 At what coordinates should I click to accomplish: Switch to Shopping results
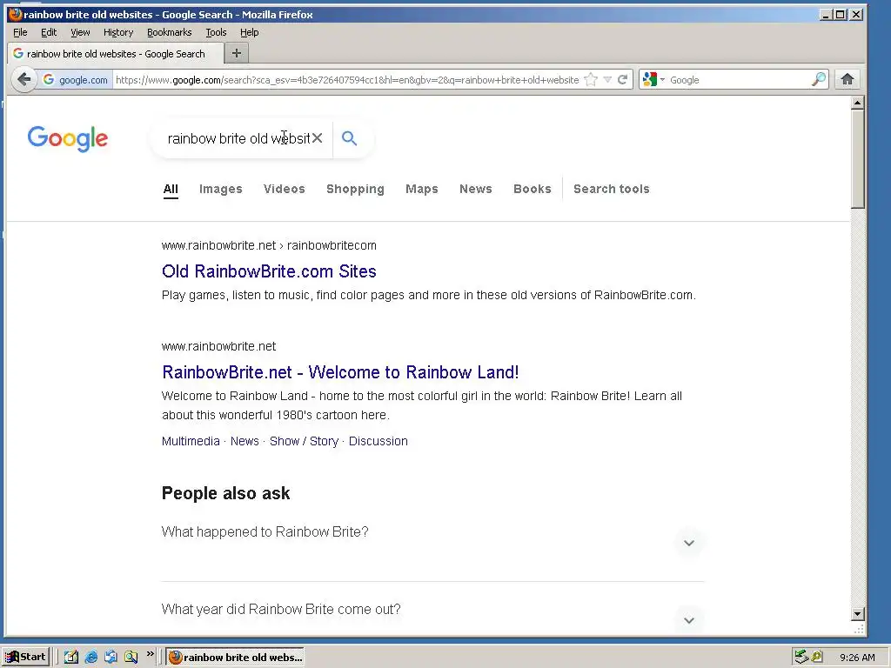point(355,189)
